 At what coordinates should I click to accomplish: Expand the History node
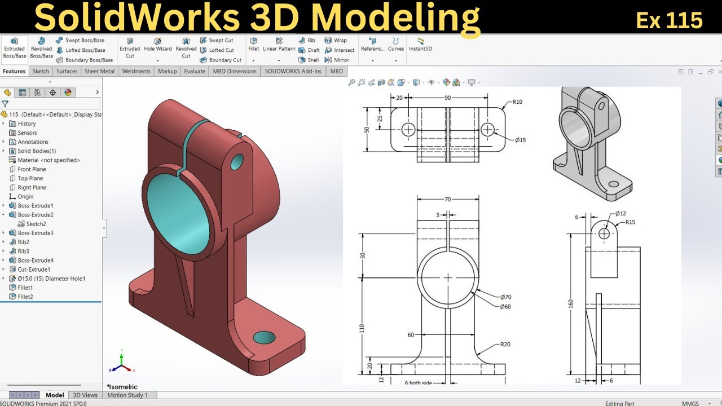click(x=4, y=123)
